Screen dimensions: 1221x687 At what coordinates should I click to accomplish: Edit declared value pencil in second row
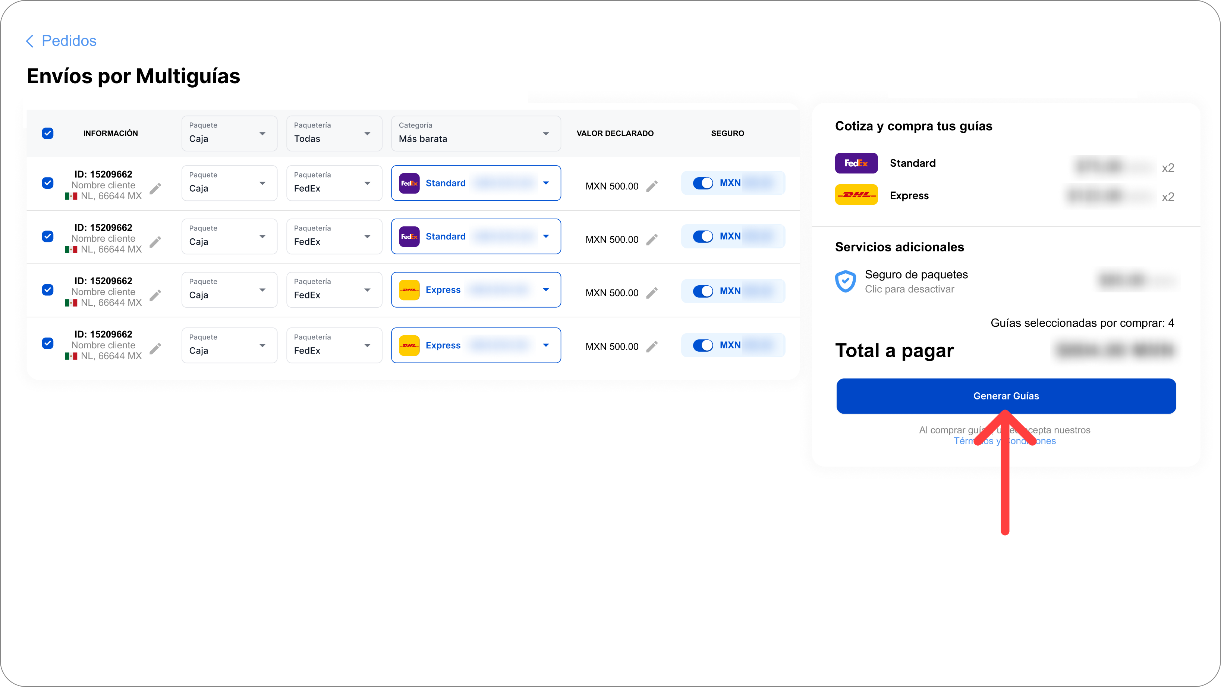click(652, 239)
